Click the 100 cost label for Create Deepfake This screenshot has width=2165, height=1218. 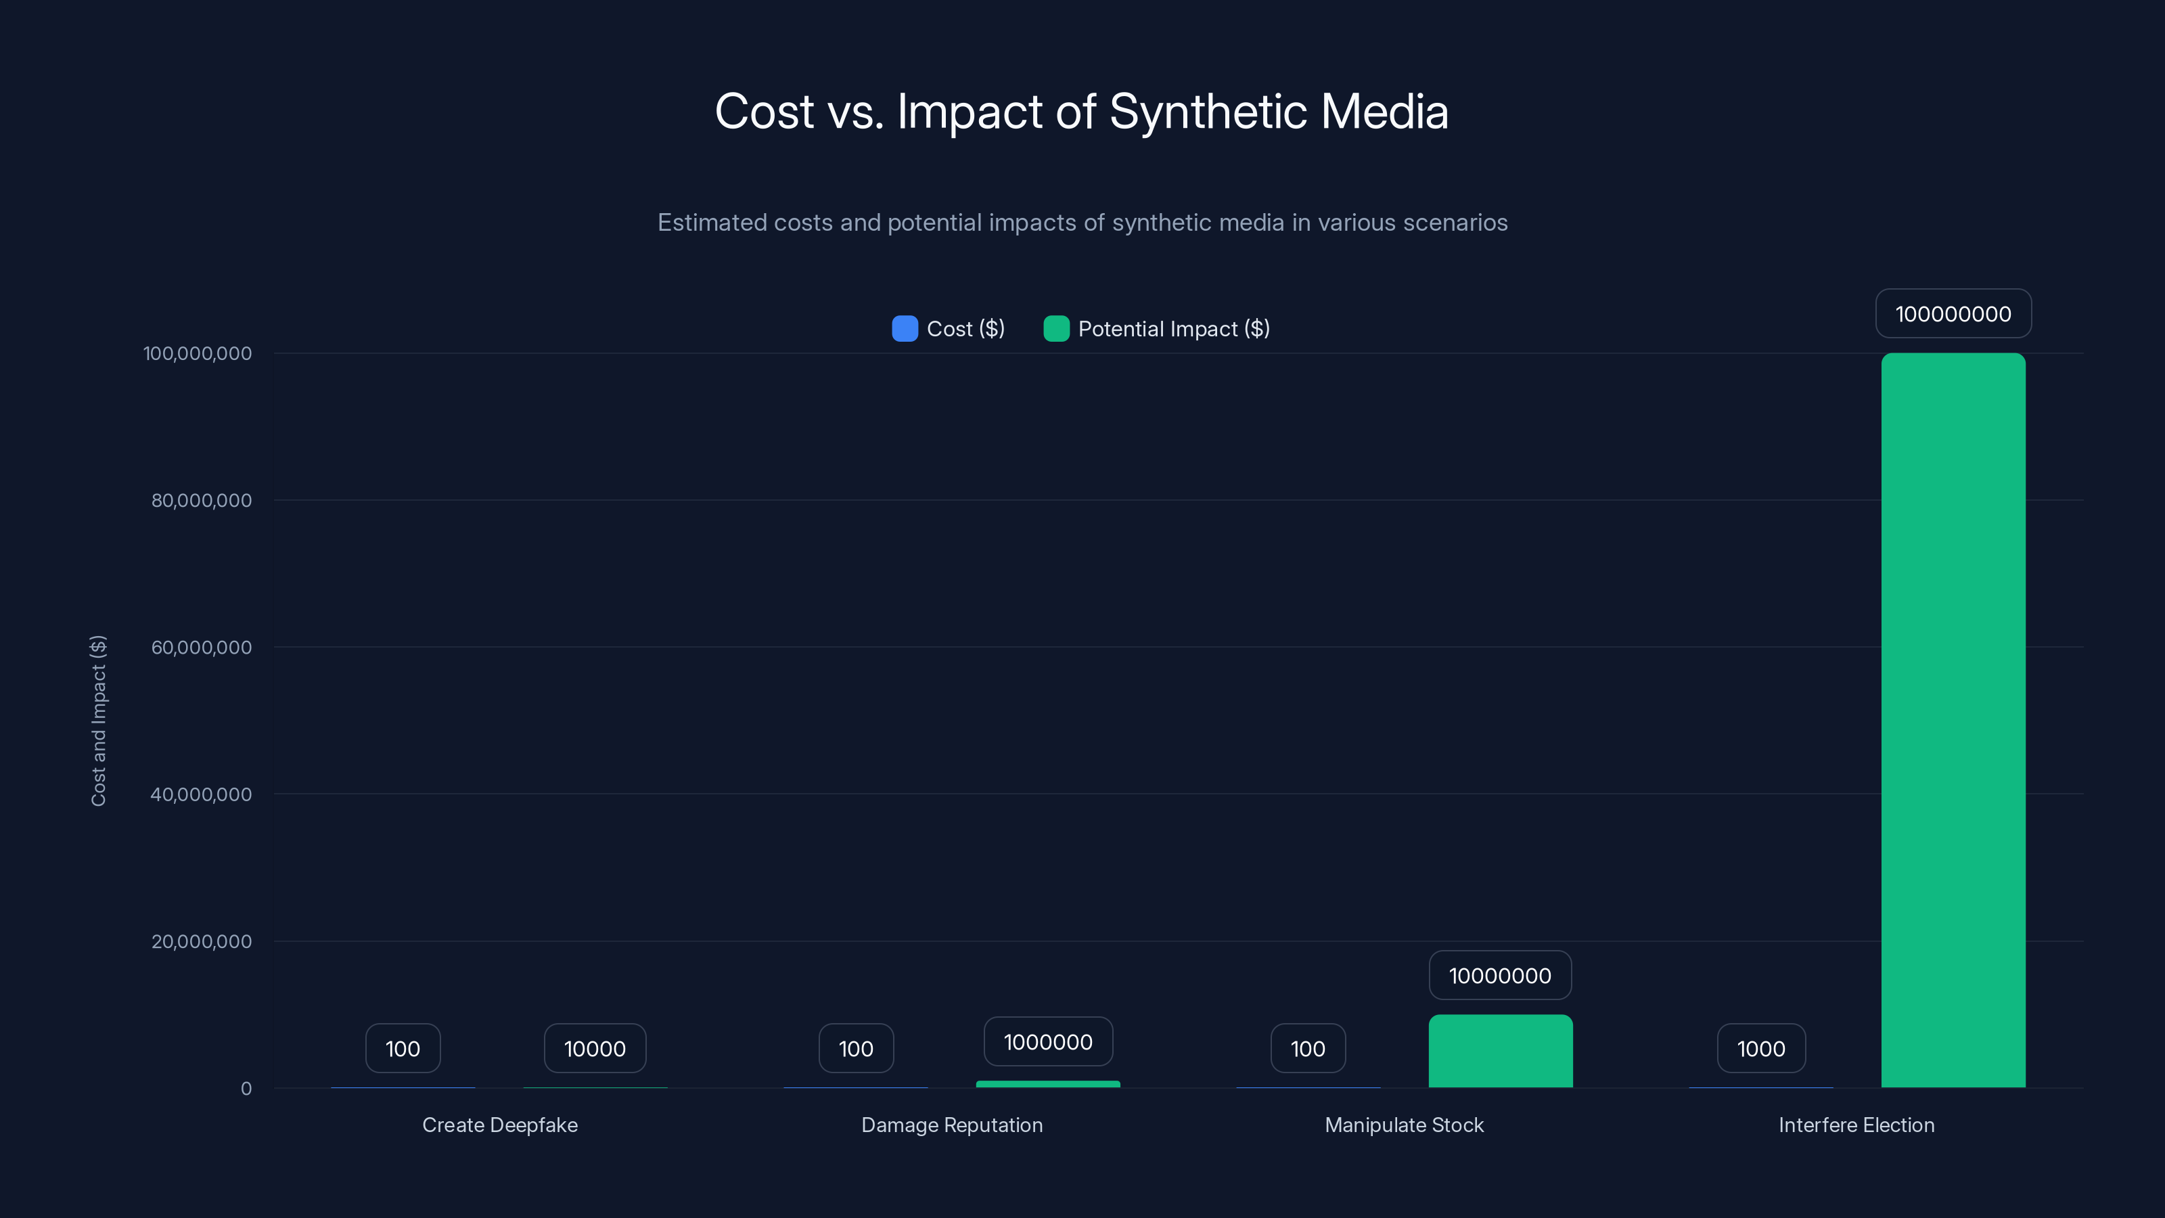403,1047
